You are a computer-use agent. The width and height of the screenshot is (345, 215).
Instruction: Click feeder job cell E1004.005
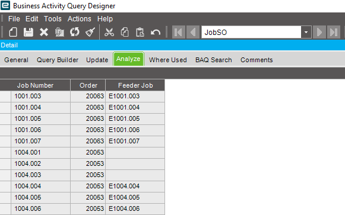(x=135, y=197)
